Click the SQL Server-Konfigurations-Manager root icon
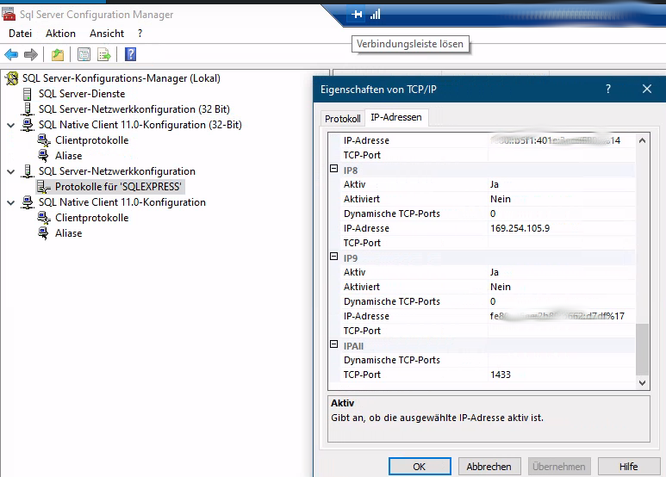This screenshot has width=666, height=477. pyautogui.click(x=12, y=78)
